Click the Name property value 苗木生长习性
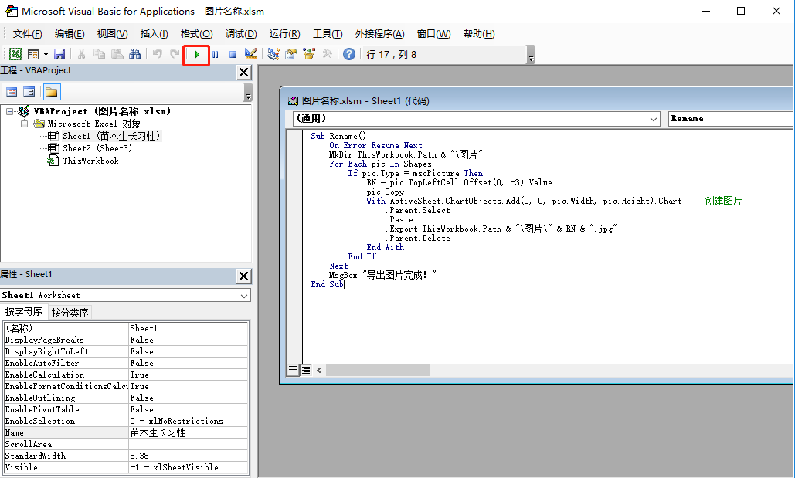This screenshot has width=795, height=478. click(188, 433)
